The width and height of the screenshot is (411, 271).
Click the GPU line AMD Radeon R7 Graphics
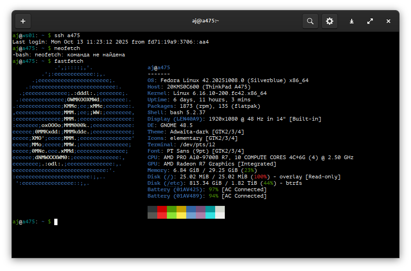[x=212, y=164]
